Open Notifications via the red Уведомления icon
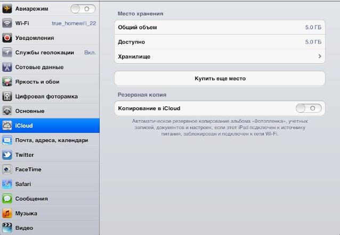 click(x=7, y=38)
